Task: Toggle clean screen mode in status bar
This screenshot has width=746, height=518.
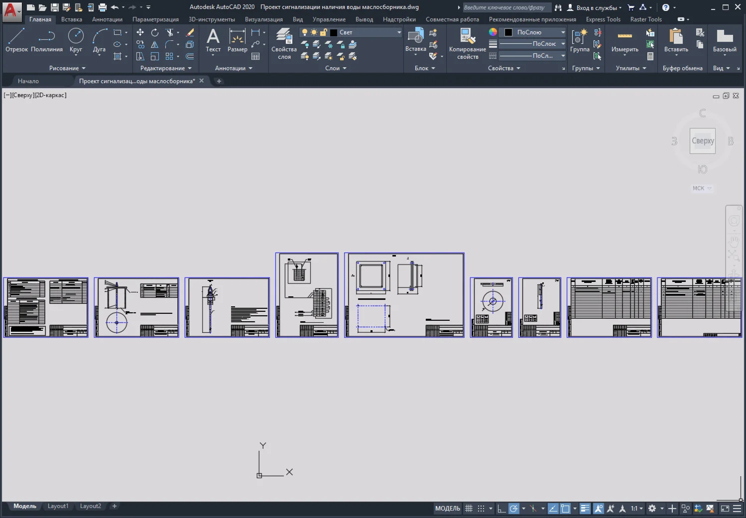Action: [x=725, y=509]
